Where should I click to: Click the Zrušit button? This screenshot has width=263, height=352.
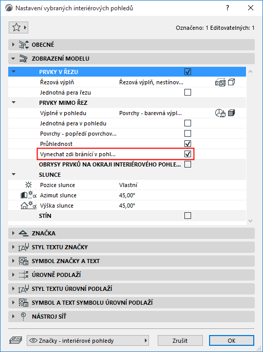[x=180, y=341]
